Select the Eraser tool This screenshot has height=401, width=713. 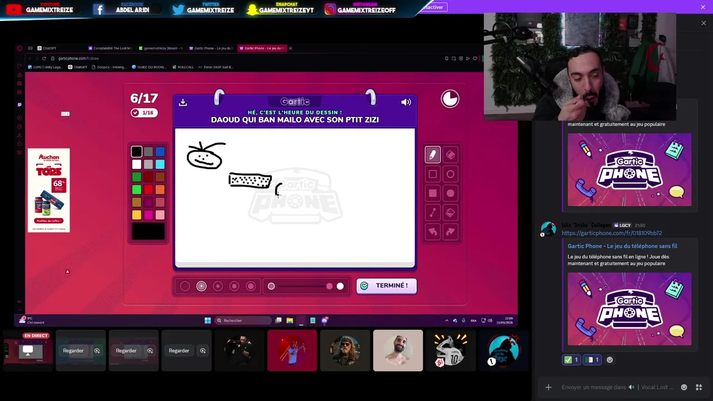(x=451, y=155)
